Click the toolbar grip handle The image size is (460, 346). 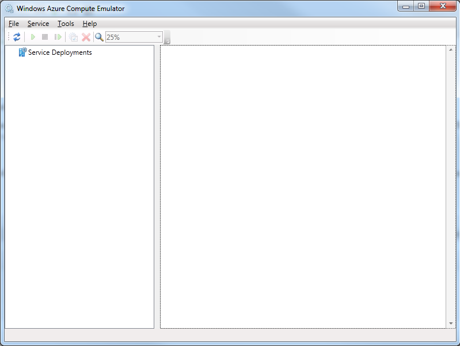9,37
